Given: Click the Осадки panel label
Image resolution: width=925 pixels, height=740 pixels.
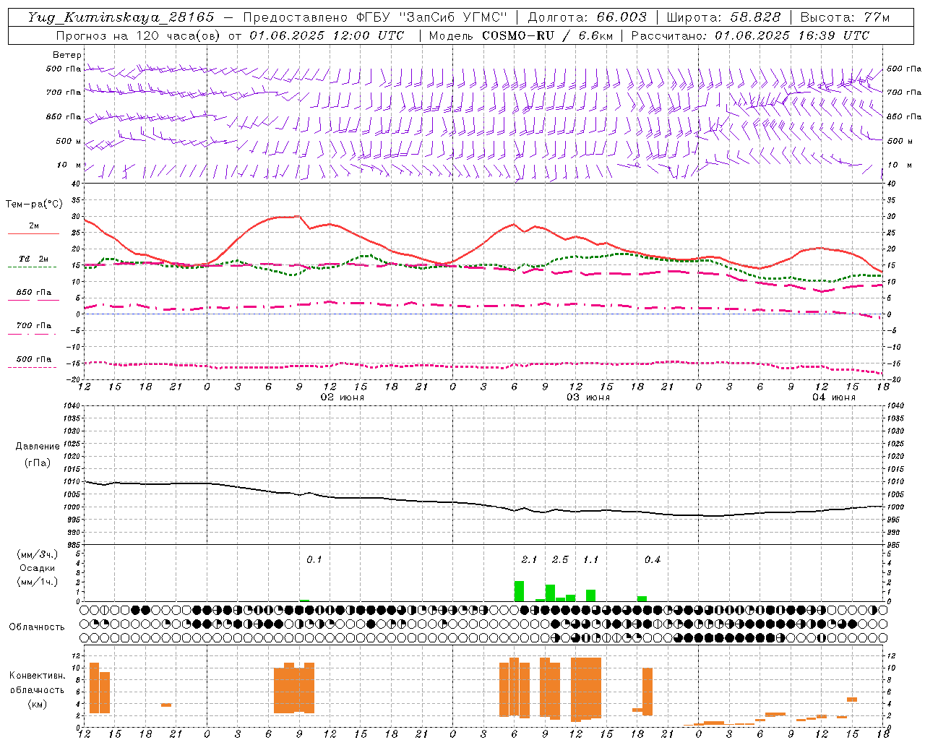Looking at the screenshot, I should coord(38,568).
